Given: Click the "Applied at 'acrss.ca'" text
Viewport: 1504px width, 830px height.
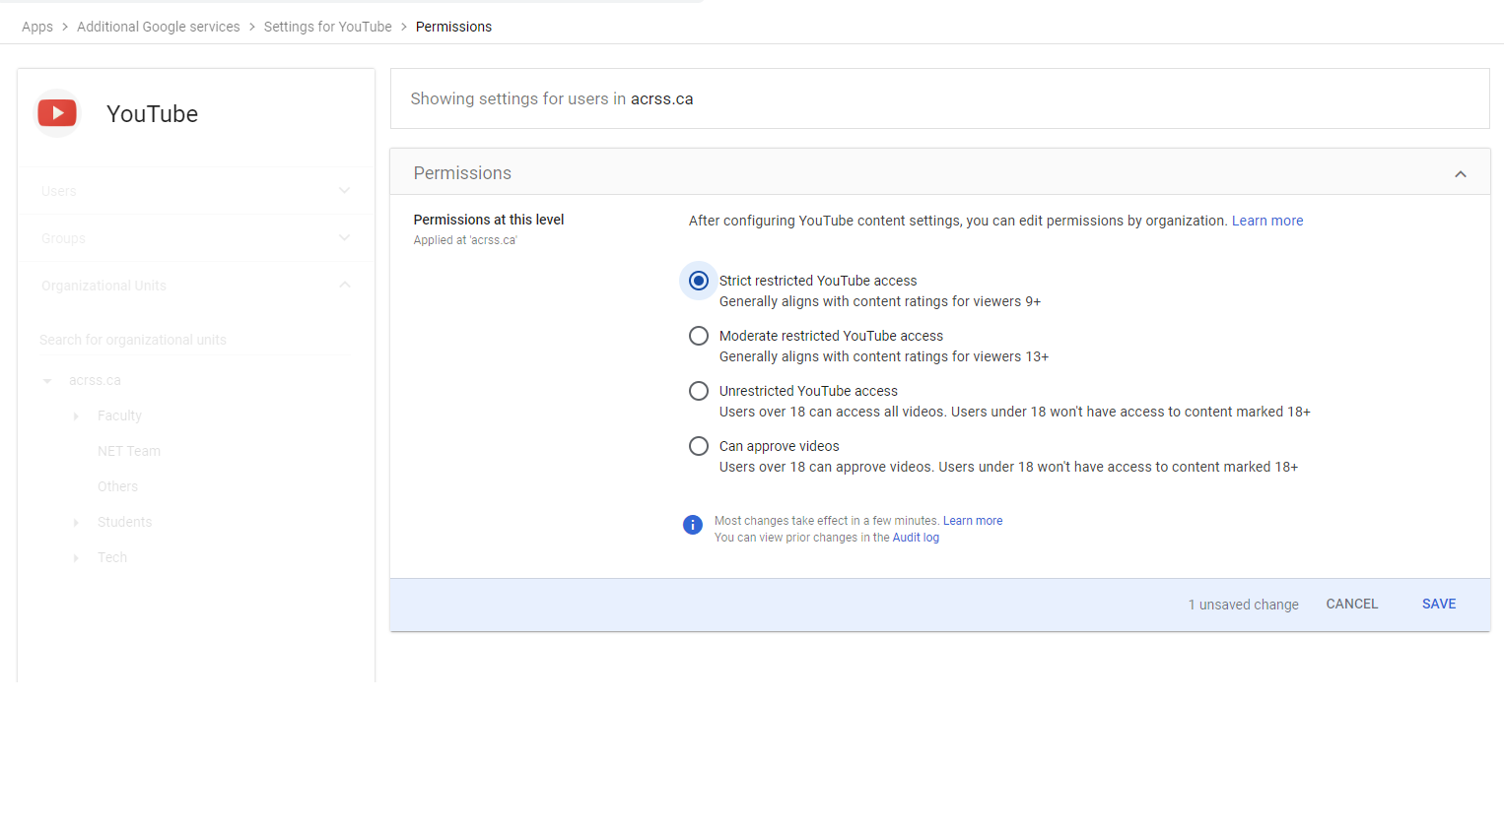Looking at the screenshot, I should click(465, 240).
